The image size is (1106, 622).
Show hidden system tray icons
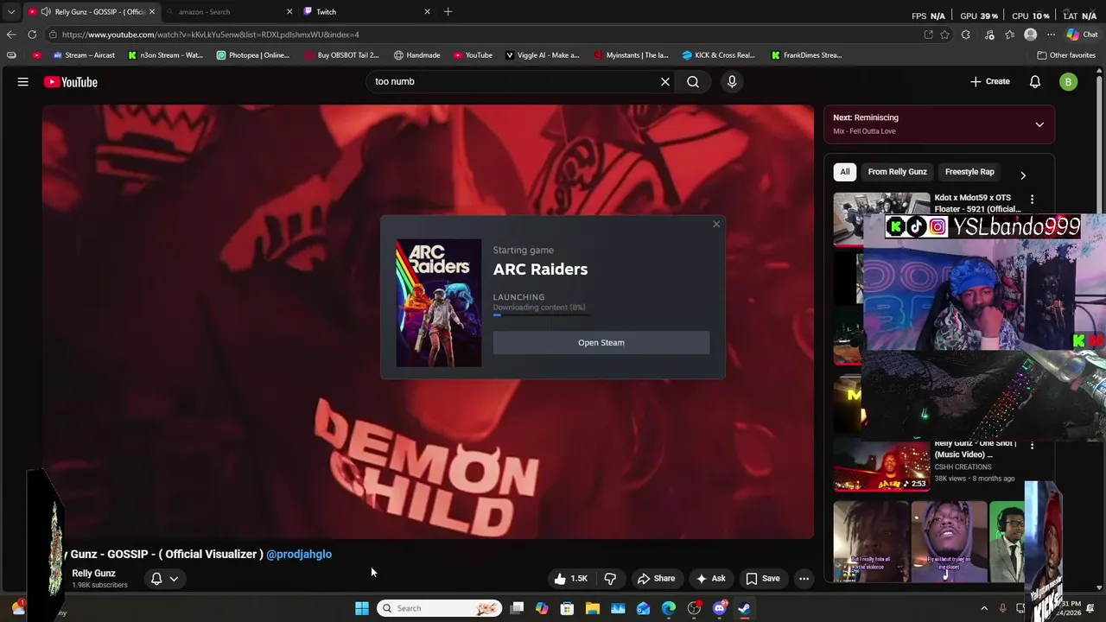point(984,608)
